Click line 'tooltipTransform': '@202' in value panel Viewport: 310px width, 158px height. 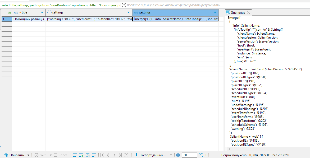(249, 121)
